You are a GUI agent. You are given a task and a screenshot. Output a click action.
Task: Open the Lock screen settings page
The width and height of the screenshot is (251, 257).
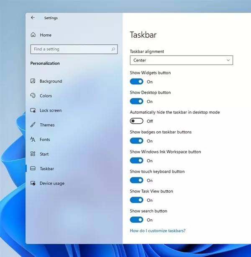coord(51,110)
